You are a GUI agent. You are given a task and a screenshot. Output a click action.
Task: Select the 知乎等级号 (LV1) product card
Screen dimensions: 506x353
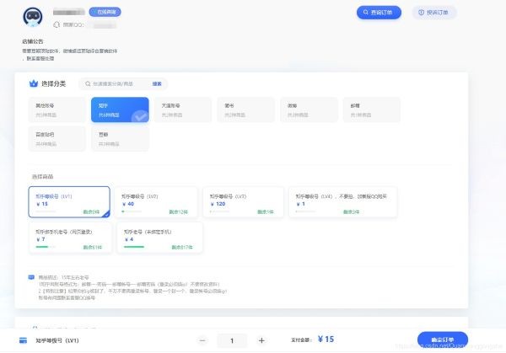pos(68,201)
